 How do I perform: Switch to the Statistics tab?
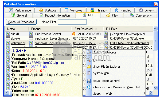(x=48, y=10)
